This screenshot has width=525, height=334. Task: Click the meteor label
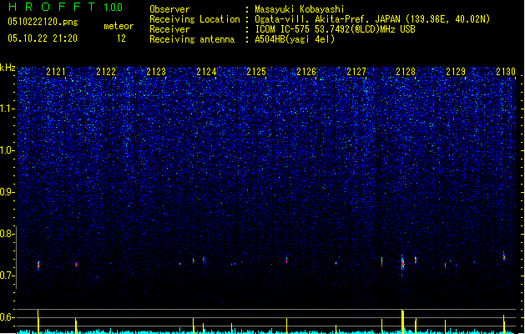coord(119,26)
